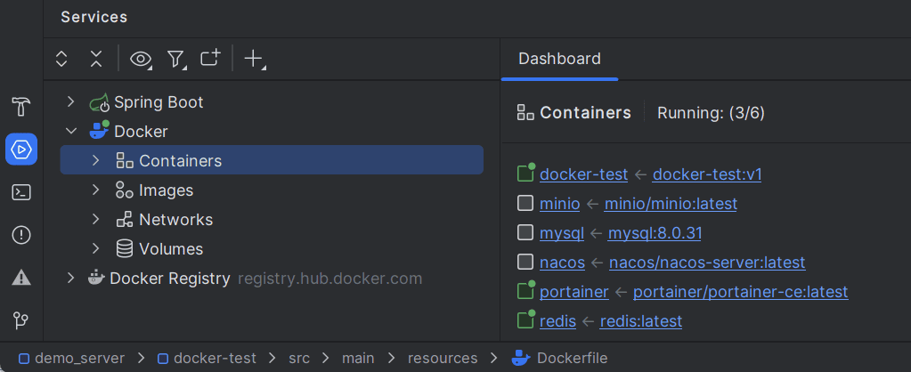Expand the Docker Registry node
This screenshot has width=911, height=372.
click(x=71, y=278)
